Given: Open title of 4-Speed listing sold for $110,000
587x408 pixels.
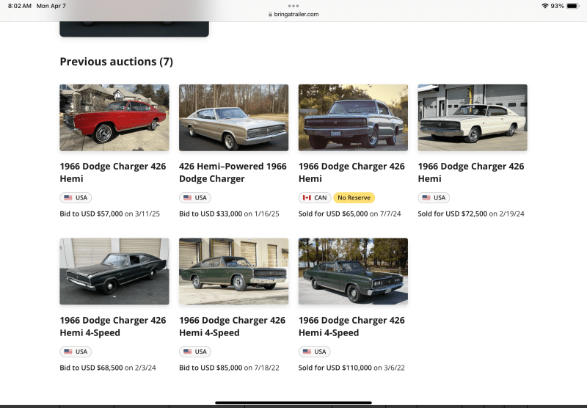Looking at the screenshot, I should (351, 327).
